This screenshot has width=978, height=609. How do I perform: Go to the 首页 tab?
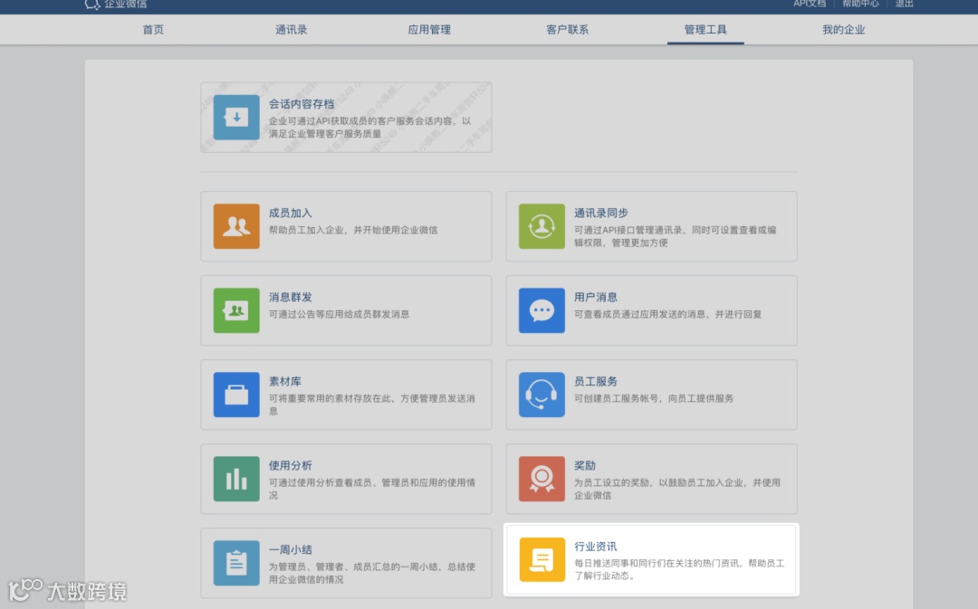153,29
